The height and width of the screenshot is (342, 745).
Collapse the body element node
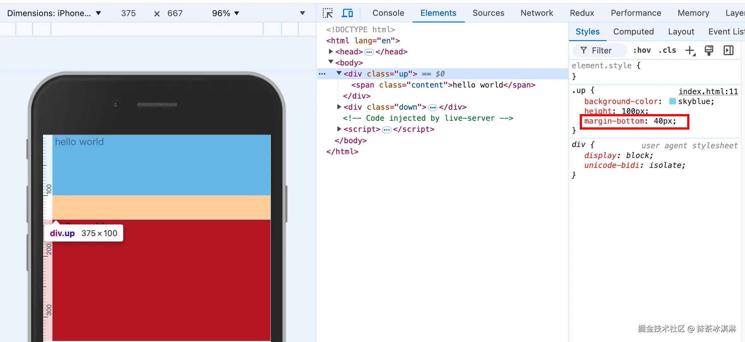[330, 62]
